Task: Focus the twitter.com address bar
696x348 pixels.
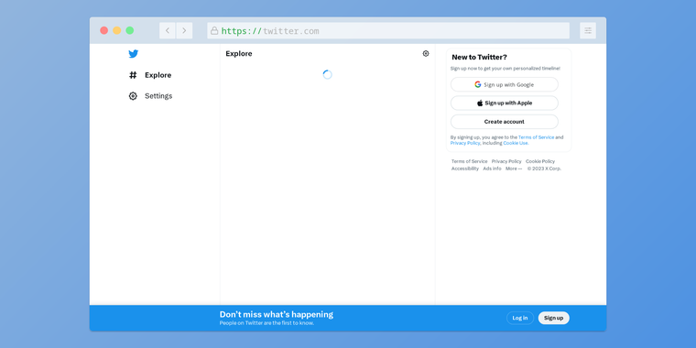Action: [x=388, y=30]
